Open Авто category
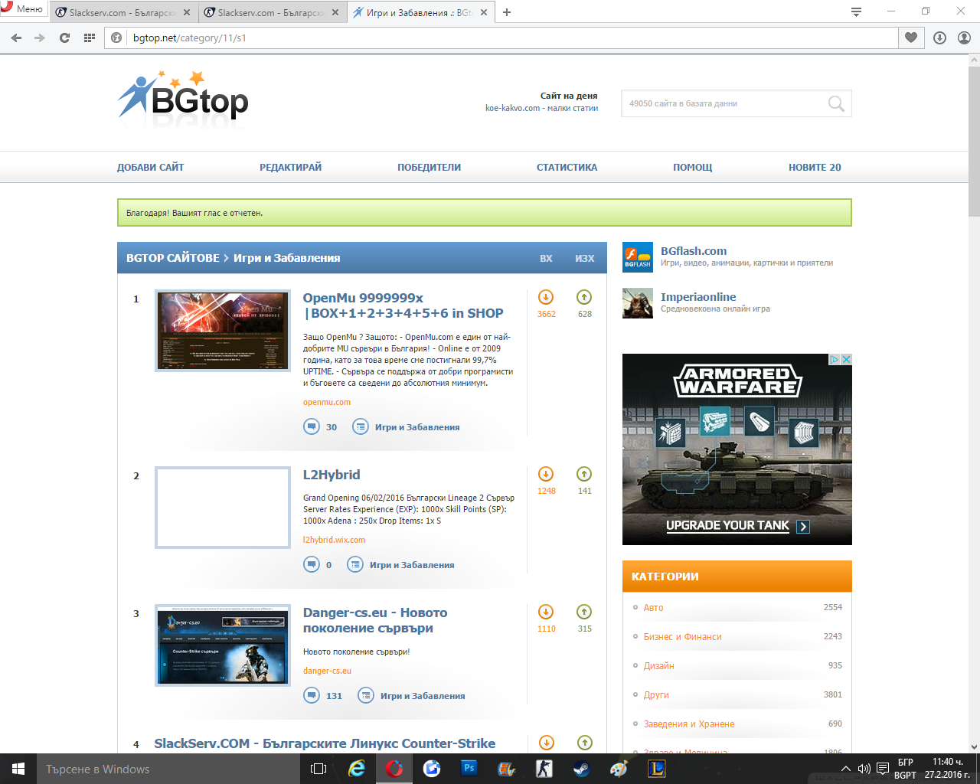This screenshot has height=784, width=980. click(x=653, y=607)
